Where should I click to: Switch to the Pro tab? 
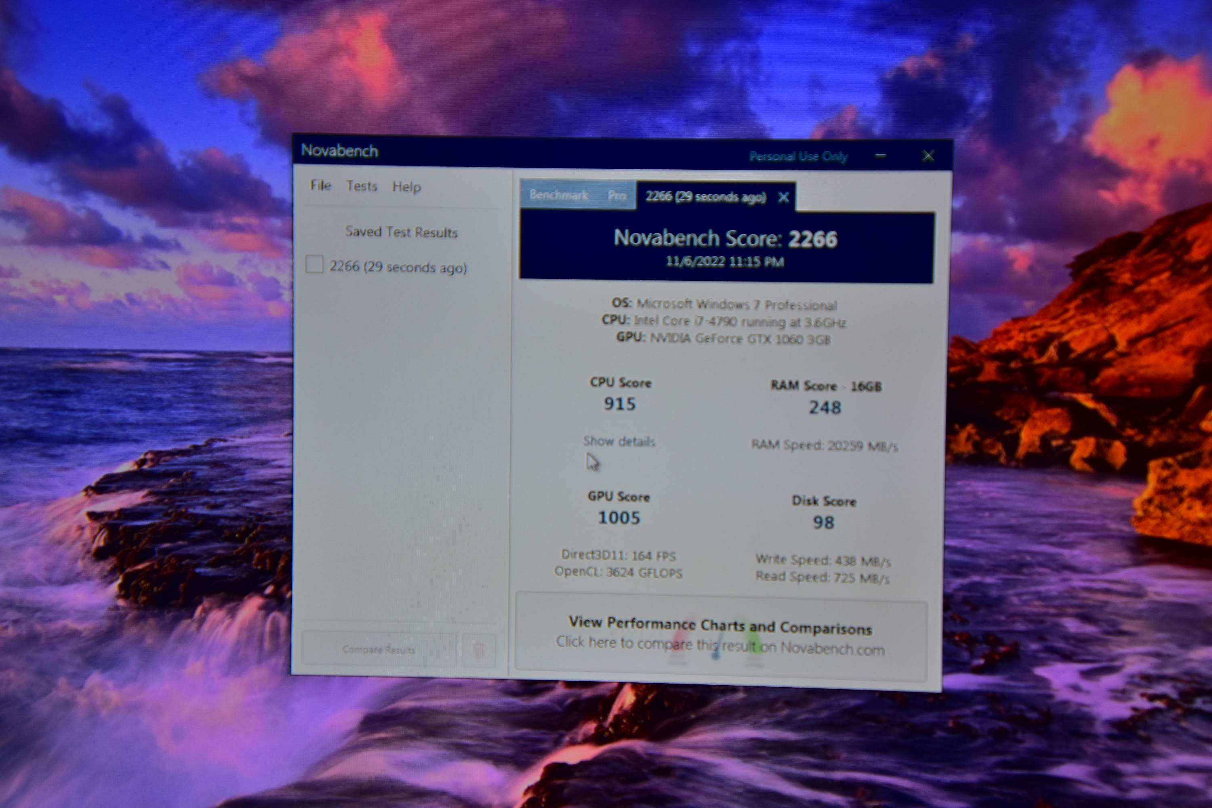[617, 195]
